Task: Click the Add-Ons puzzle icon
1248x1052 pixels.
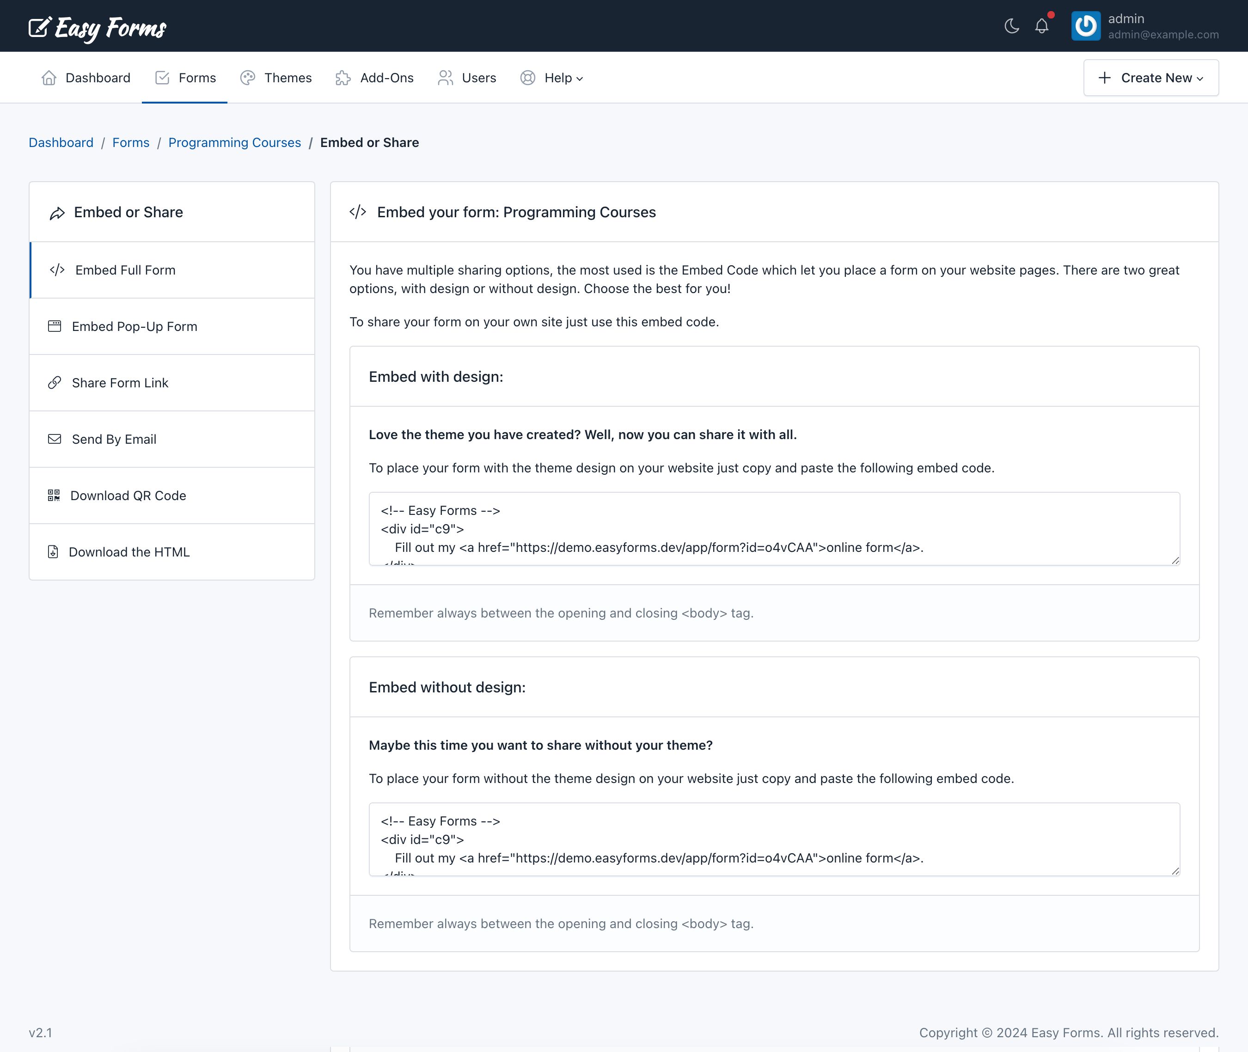Action: (x=343, y=78)
